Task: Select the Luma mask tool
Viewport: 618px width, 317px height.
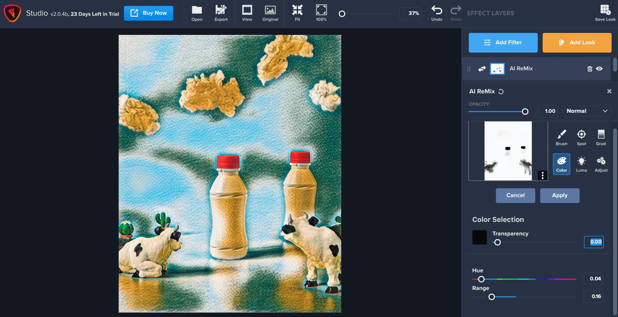Action: 582,164
